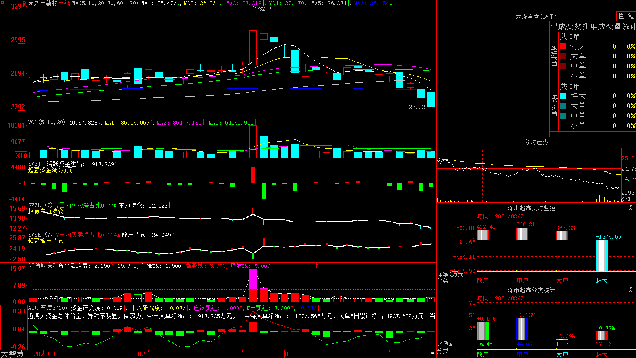Select the AI研究度2(10) indicator label
636x358 pixels.
(48, 308)
